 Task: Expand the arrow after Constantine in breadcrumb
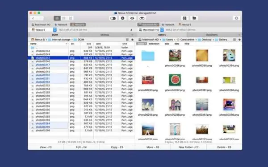[x=196, y=40]
